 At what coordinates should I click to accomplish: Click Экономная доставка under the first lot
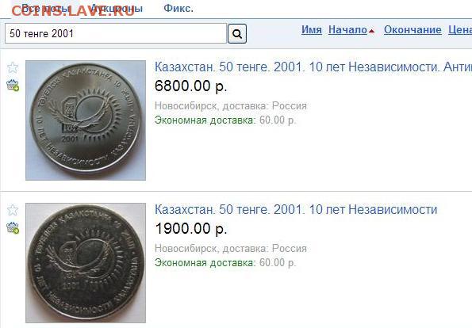coord(205,120)
